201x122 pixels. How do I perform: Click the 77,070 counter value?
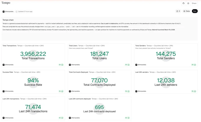coord(100,81)
